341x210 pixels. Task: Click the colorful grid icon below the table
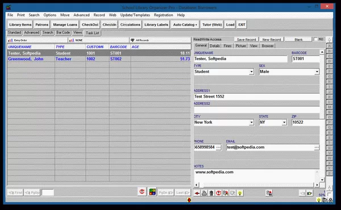152,192
